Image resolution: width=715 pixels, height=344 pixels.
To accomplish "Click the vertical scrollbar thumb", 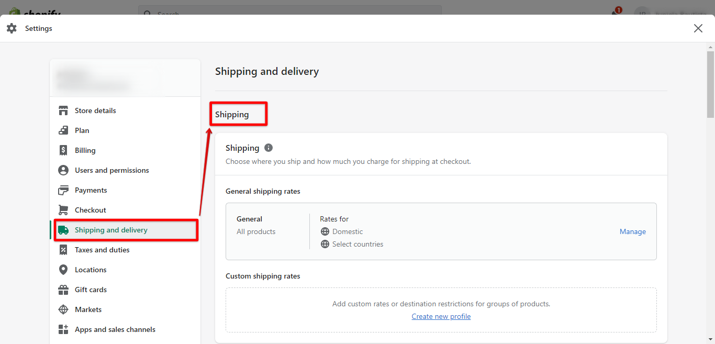I will click(x=710, y=84).
